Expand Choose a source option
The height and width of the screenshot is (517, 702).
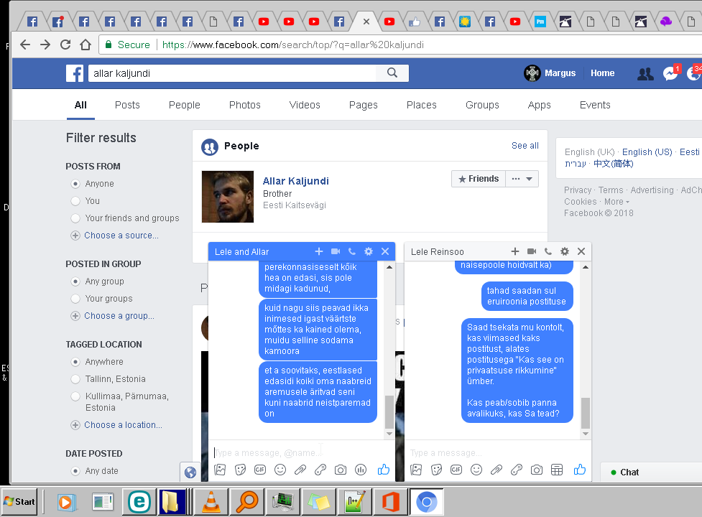point(121,236)
